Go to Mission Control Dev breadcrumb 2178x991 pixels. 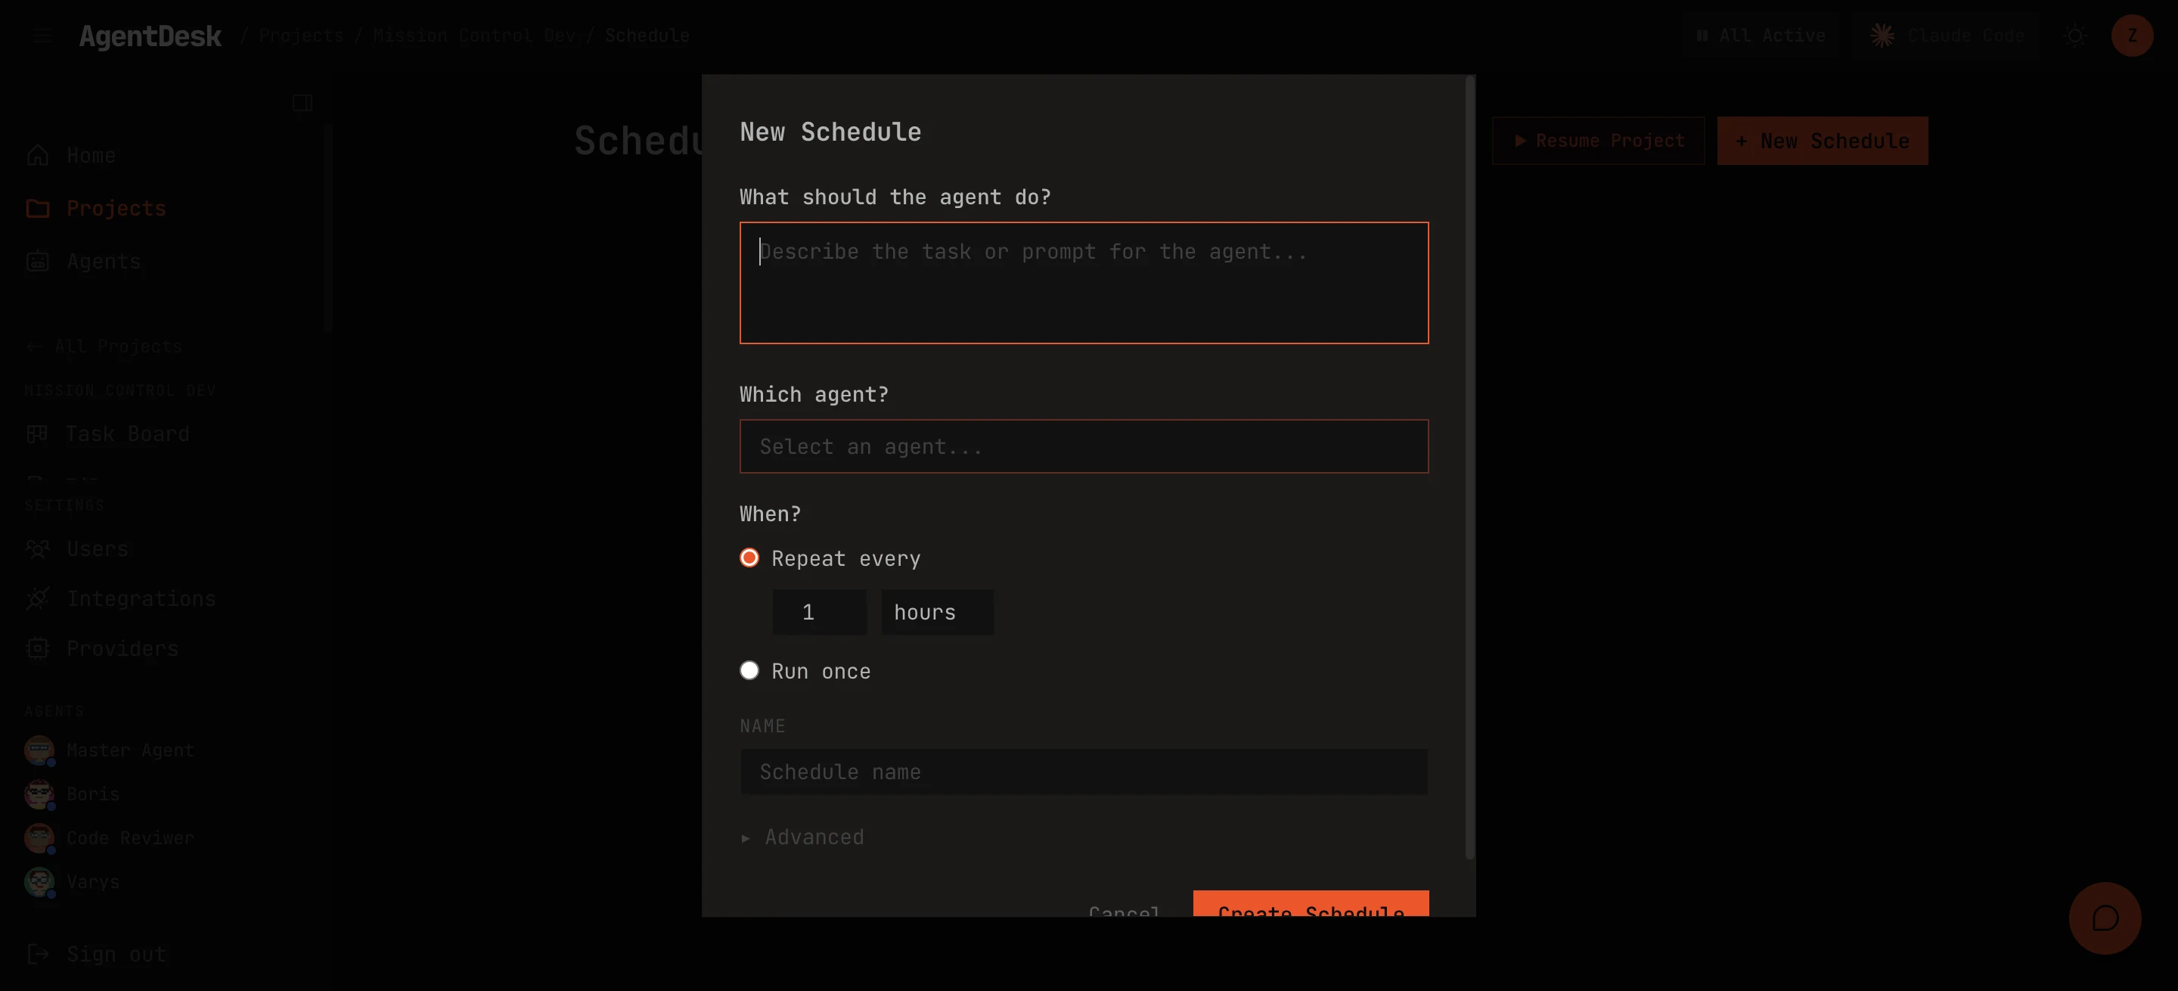point(473,36)
